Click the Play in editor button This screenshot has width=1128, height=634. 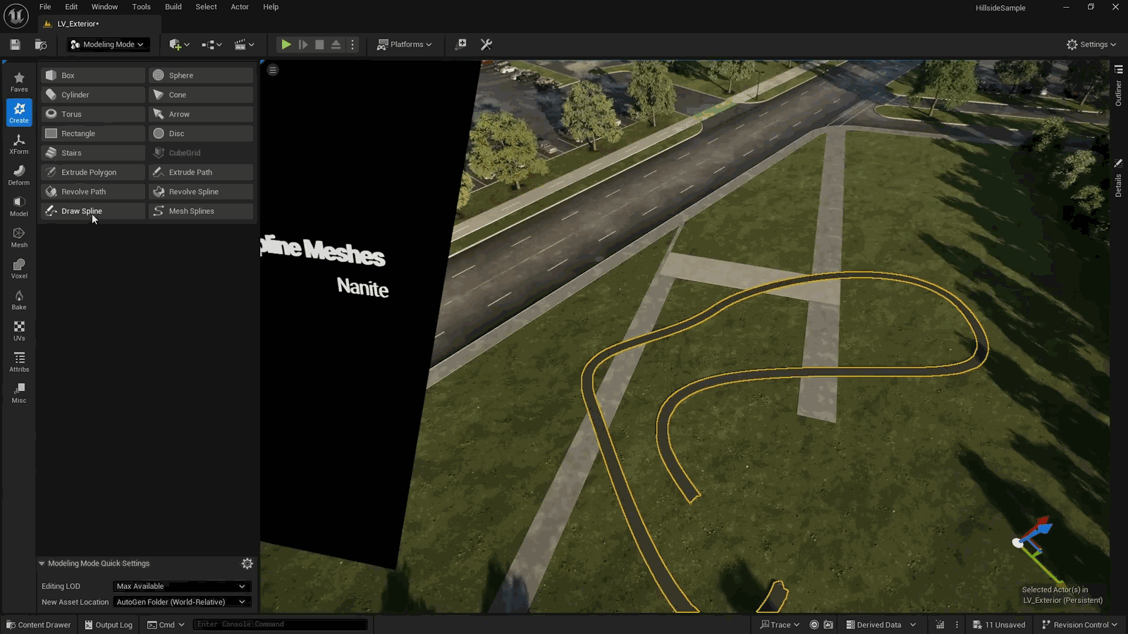click(x=286, y=44)
